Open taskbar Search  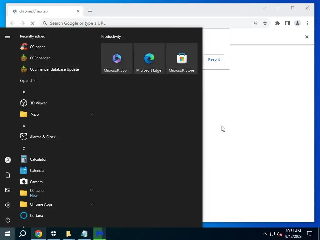(22, 234)
